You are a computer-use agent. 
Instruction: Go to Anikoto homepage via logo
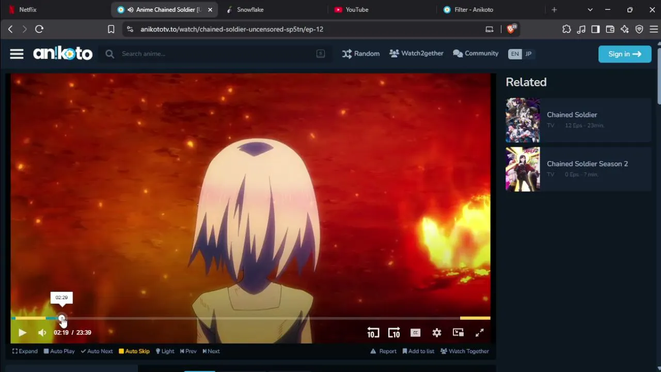(63, 53)
